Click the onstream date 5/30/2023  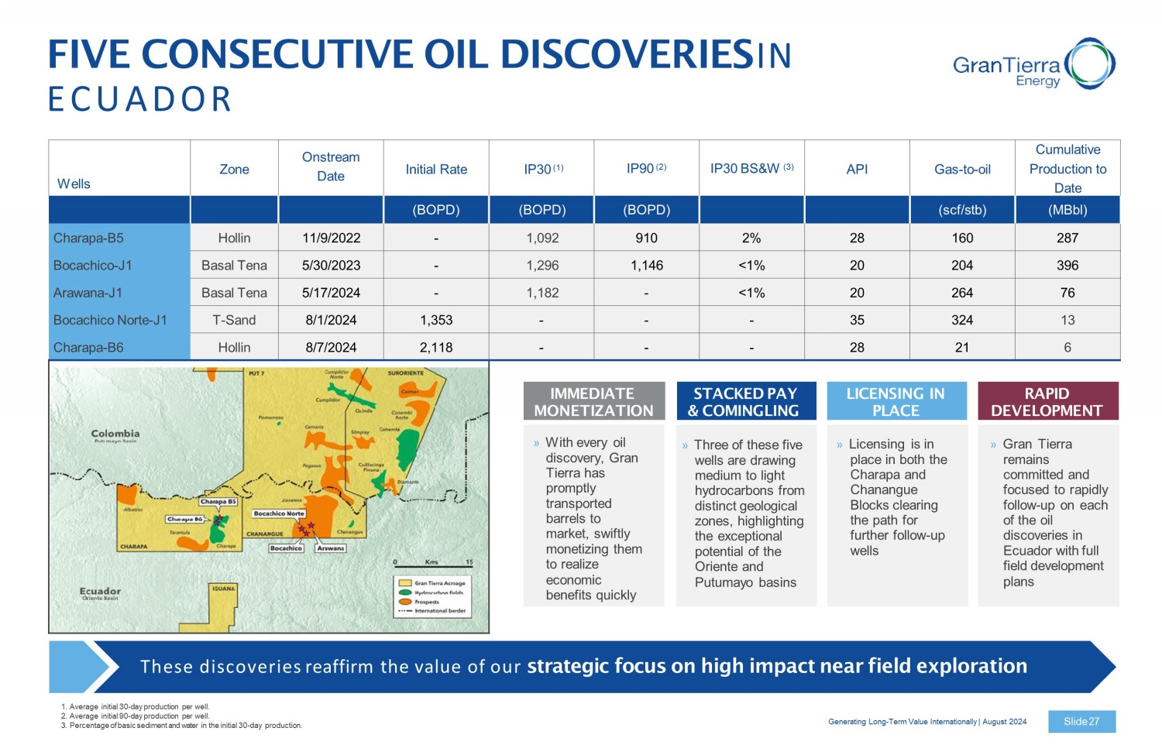[x=331, y=265]
